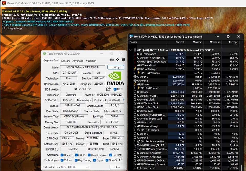
Task: Click the Lookup button
Action: (x=116, y=67)
